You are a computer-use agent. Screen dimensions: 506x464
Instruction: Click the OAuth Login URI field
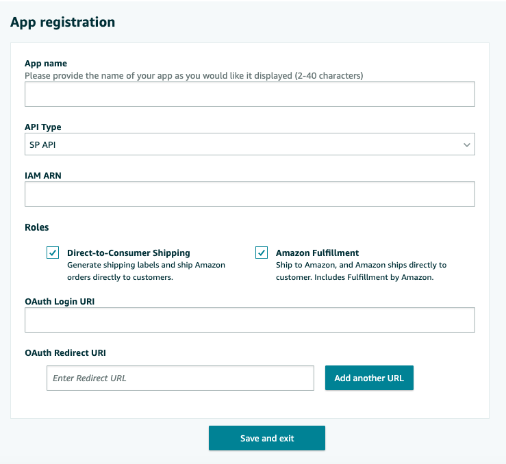(249, 320)
